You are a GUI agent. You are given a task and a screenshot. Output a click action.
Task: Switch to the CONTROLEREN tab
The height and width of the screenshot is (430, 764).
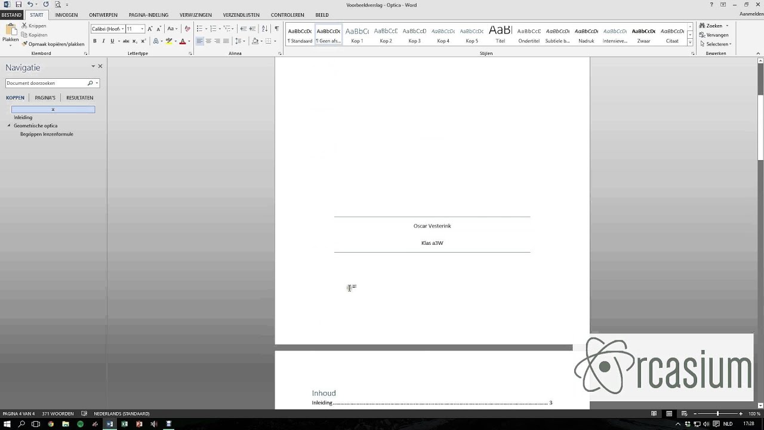(x=287, y=15)
